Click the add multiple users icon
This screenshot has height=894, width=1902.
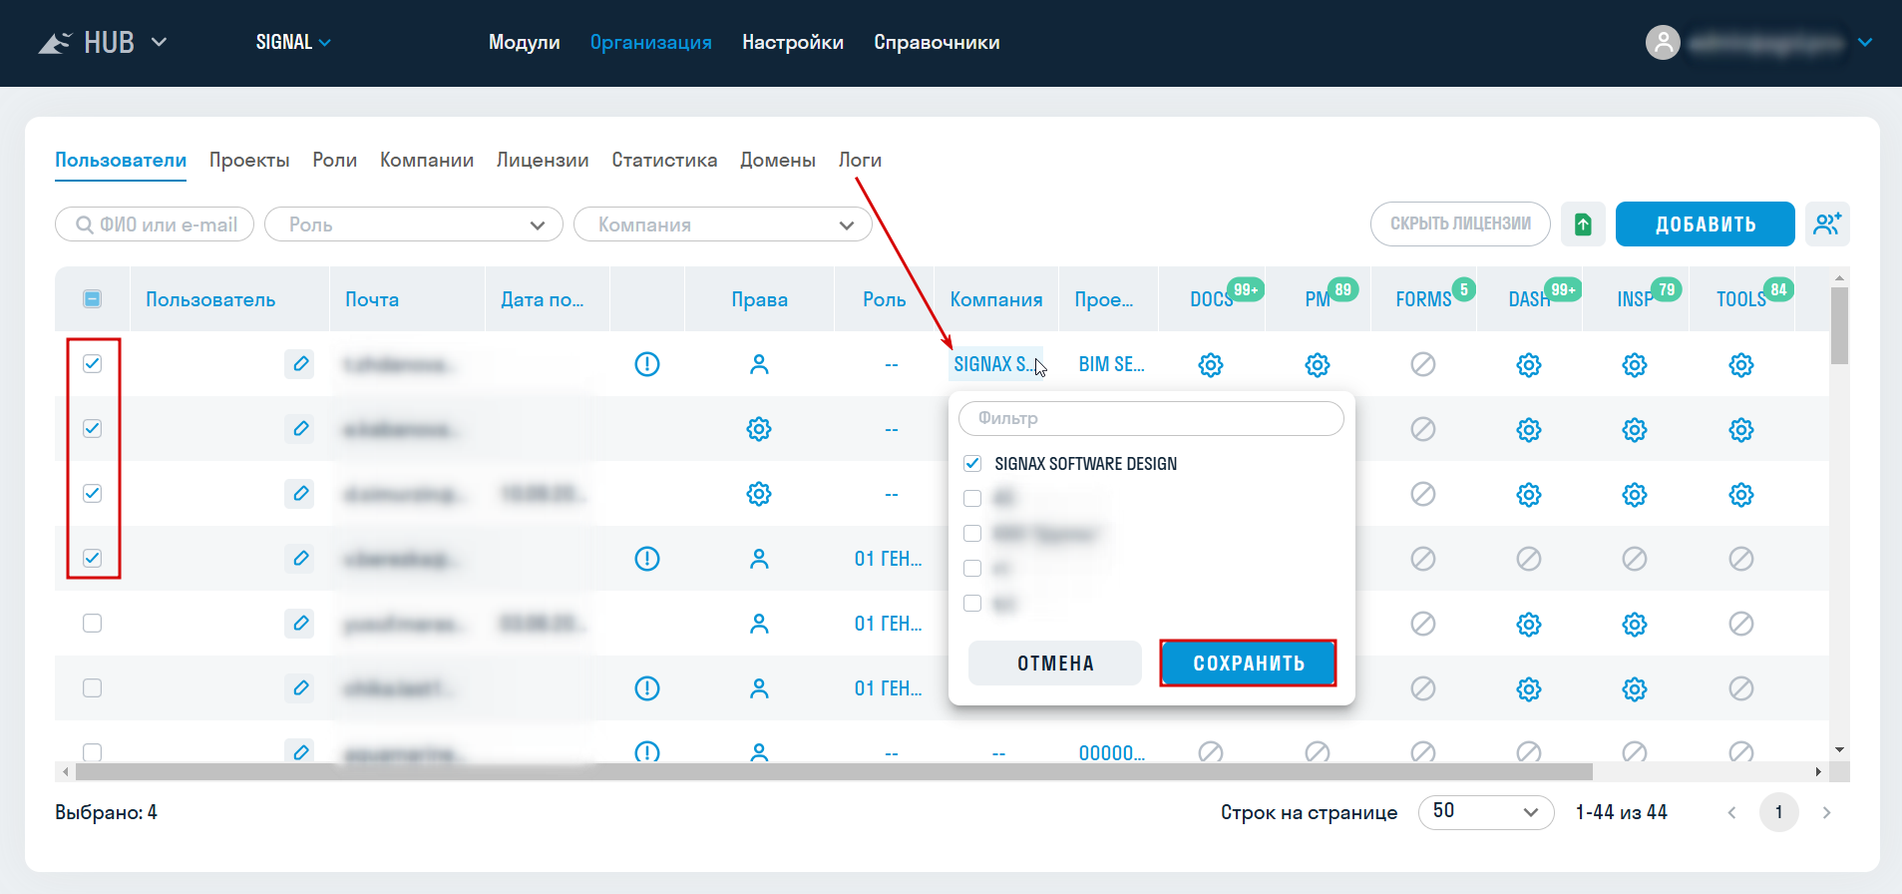(1827, 224)
